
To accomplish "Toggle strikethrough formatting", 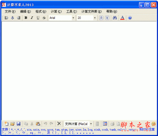I will (x=44, y=18).
